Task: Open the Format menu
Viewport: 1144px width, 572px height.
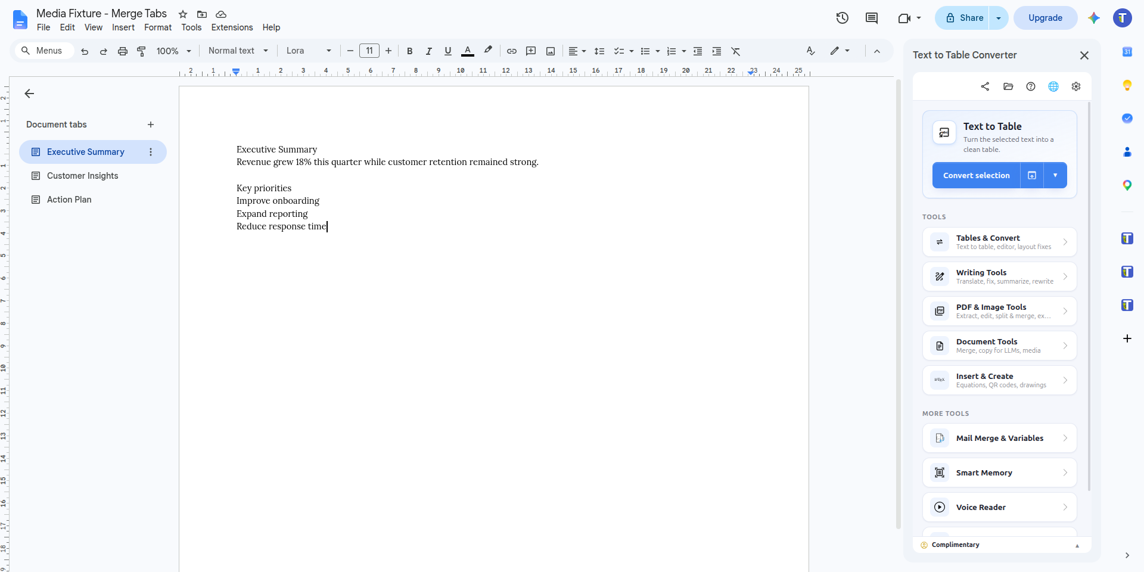Action: (158, 27)
